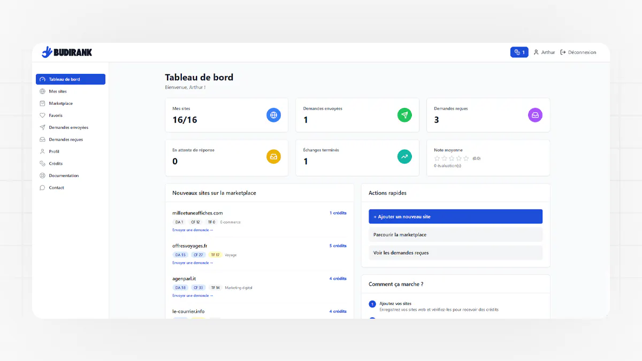642x361 pixels.
Task: Click Voir les demandes reçues button
Action: point(455,253)
